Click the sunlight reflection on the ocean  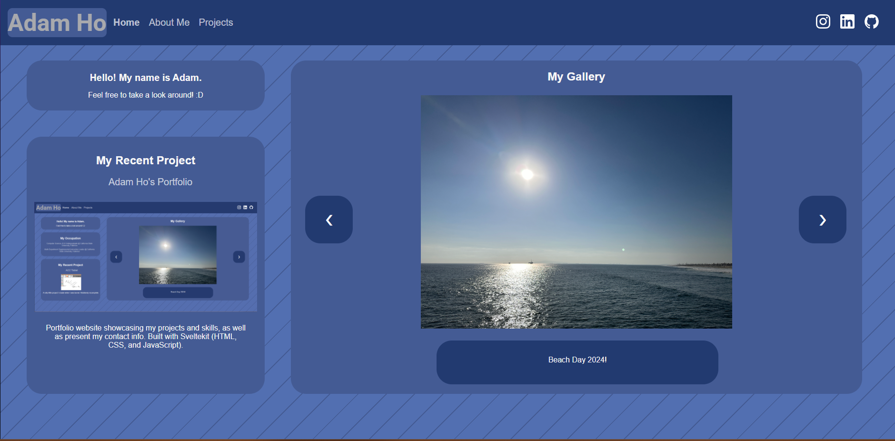(521, 295)
